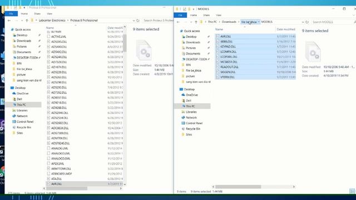Screen dimensions: 356x200
Task: Click 'This PC' breadcrumb in MODELS address bar
Action: click(x=212, y=22)
